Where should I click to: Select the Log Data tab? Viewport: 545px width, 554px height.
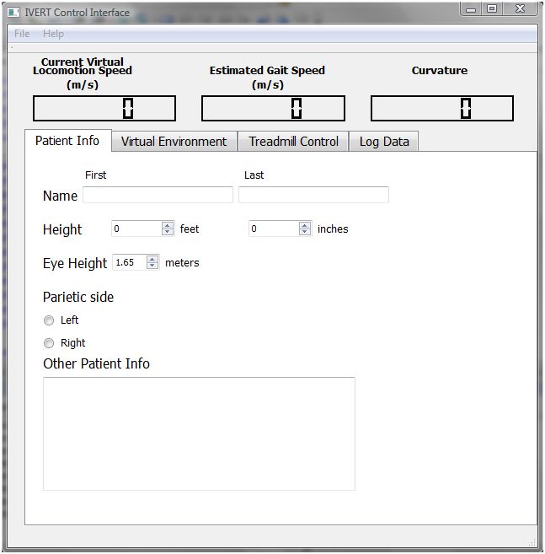(x=384, y=142)
